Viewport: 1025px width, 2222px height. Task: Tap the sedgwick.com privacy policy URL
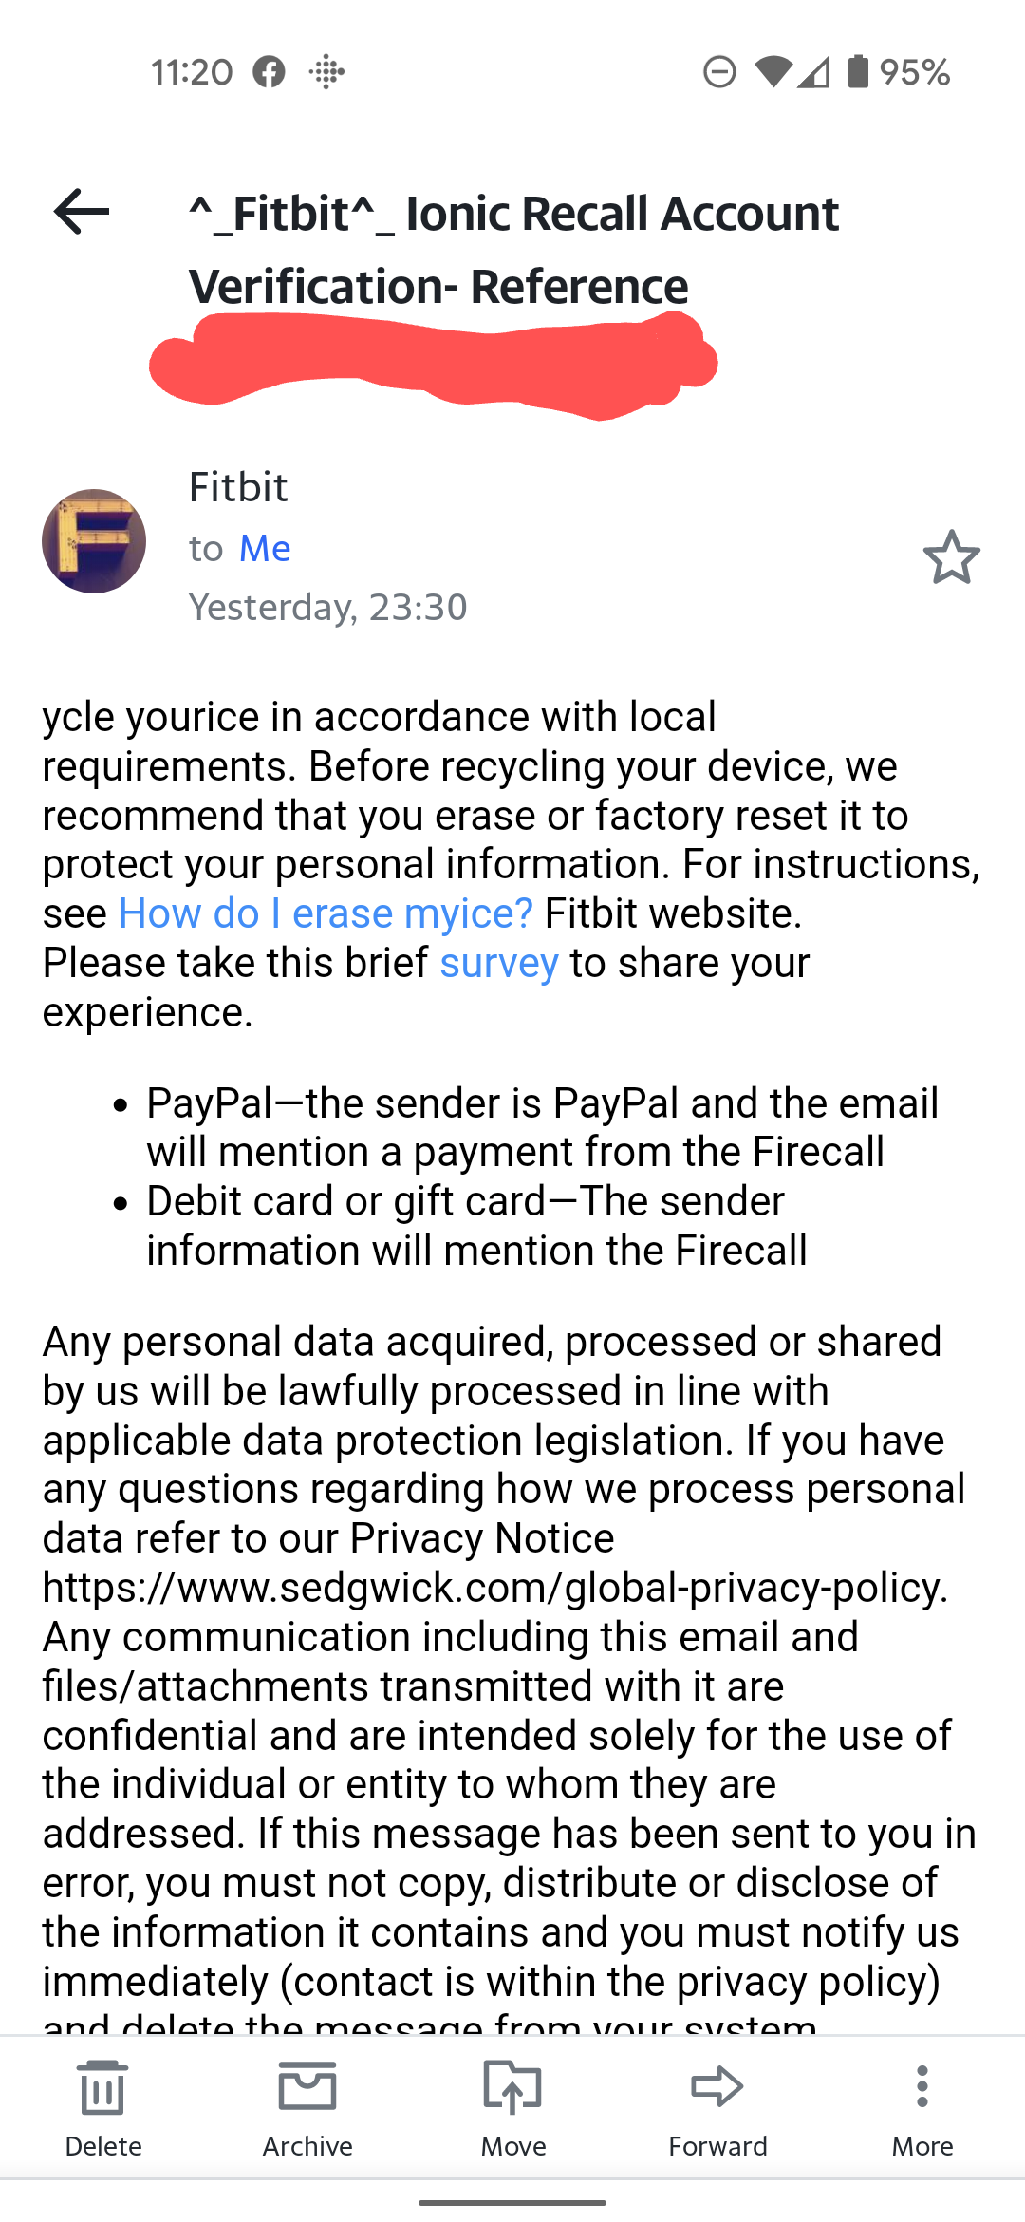coord(494,1588)
